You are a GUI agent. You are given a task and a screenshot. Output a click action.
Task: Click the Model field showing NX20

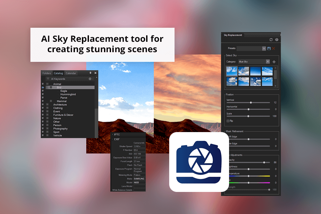click(x=139, y=183)
